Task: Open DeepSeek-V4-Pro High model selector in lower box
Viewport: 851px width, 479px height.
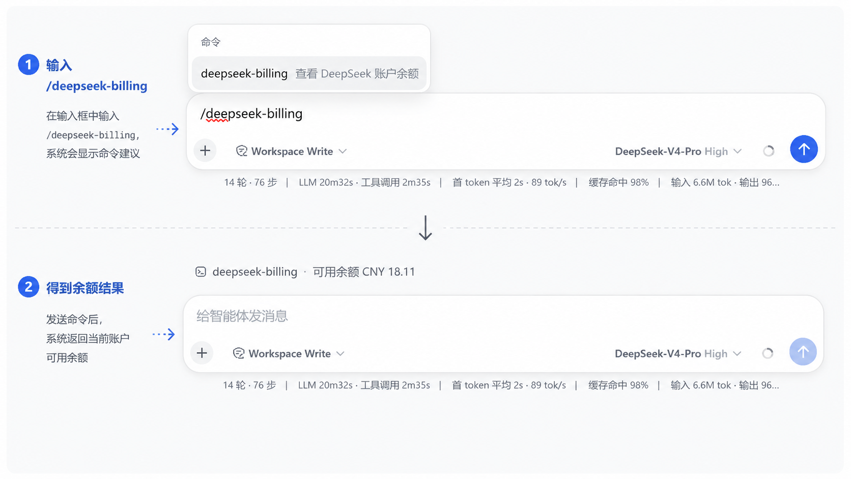Action: click(x=678, y=353)
